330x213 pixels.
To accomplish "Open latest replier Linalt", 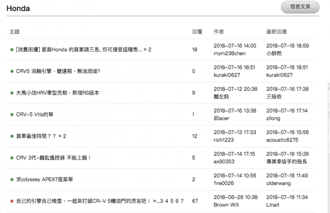I will pyautogui.click(x=273, y=205).
